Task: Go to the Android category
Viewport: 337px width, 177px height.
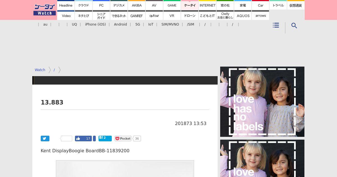Action: (120, 24)
